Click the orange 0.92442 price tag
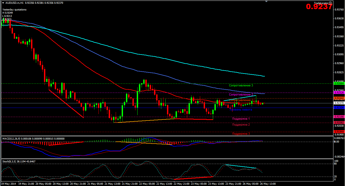 pos(339,98)
